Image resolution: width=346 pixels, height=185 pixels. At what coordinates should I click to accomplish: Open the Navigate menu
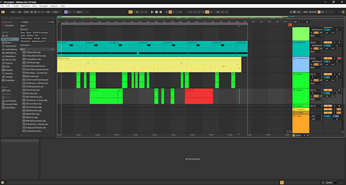[x=43, y=6]
